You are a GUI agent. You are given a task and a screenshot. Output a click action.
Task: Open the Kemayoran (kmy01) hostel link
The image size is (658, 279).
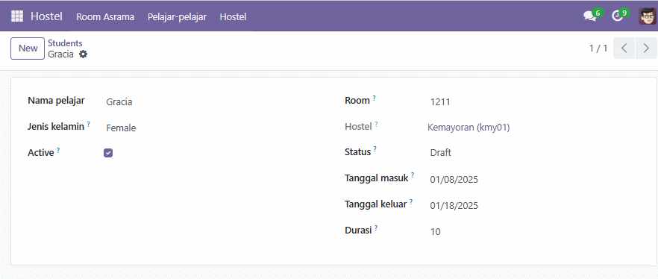pyautogui.click(x=469, y=128)
